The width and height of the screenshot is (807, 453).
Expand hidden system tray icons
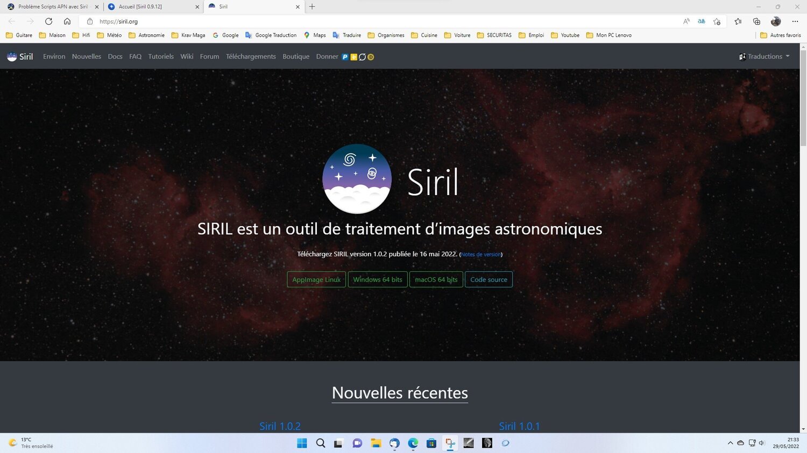point(730,443)
